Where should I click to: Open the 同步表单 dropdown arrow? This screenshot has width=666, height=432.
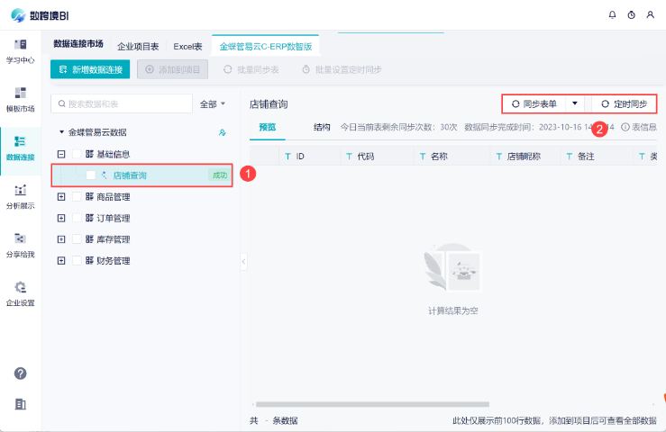575,103
